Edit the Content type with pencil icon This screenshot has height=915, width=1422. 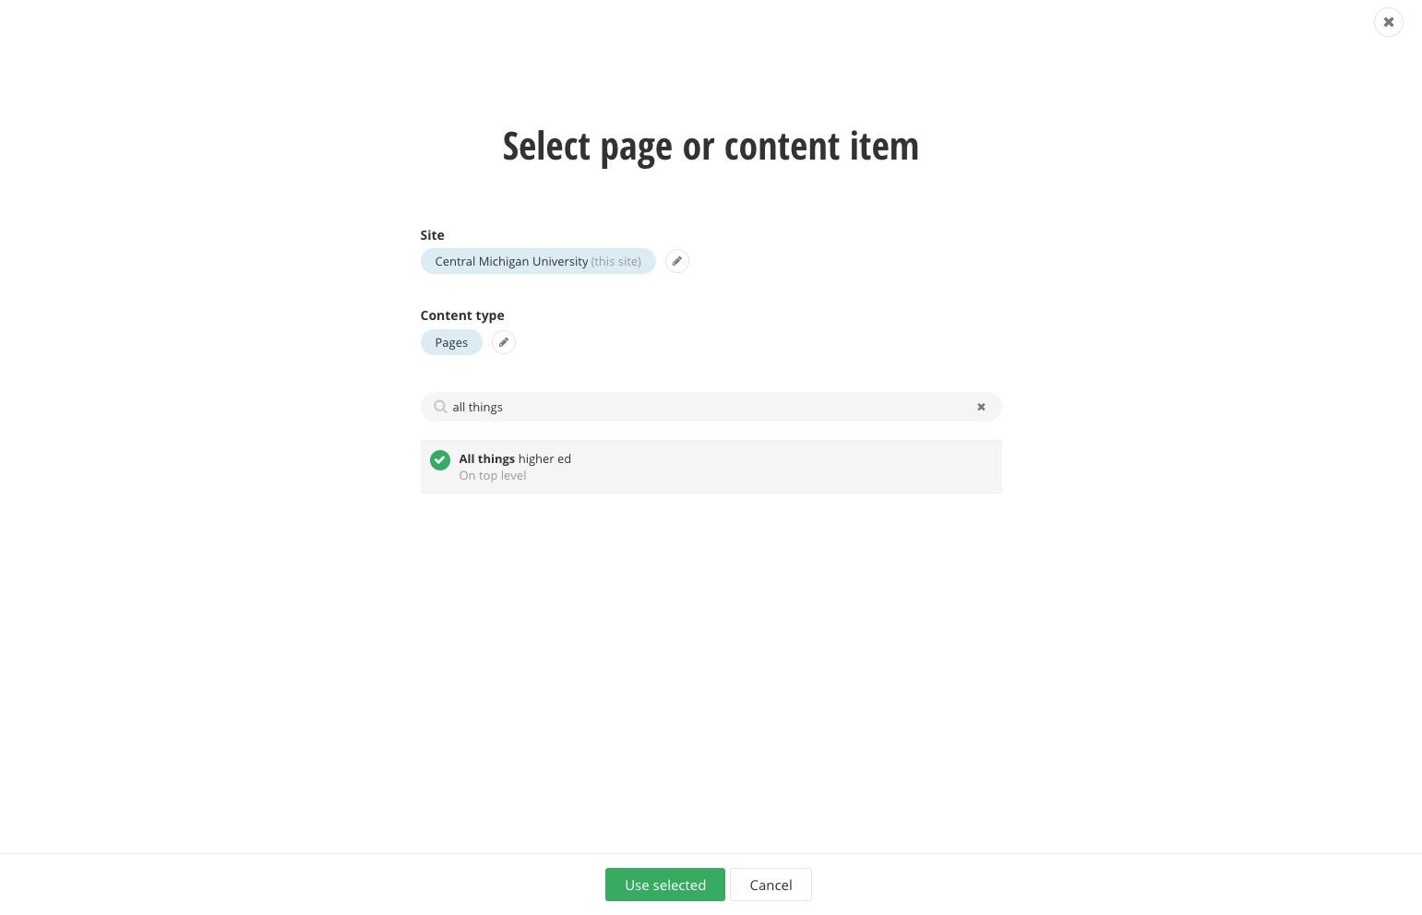click(x=503, y=342)
